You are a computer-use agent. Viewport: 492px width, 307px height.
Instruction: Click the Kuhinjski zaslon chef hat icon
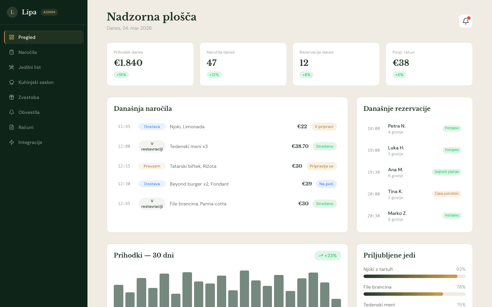(x=12, y=82)
